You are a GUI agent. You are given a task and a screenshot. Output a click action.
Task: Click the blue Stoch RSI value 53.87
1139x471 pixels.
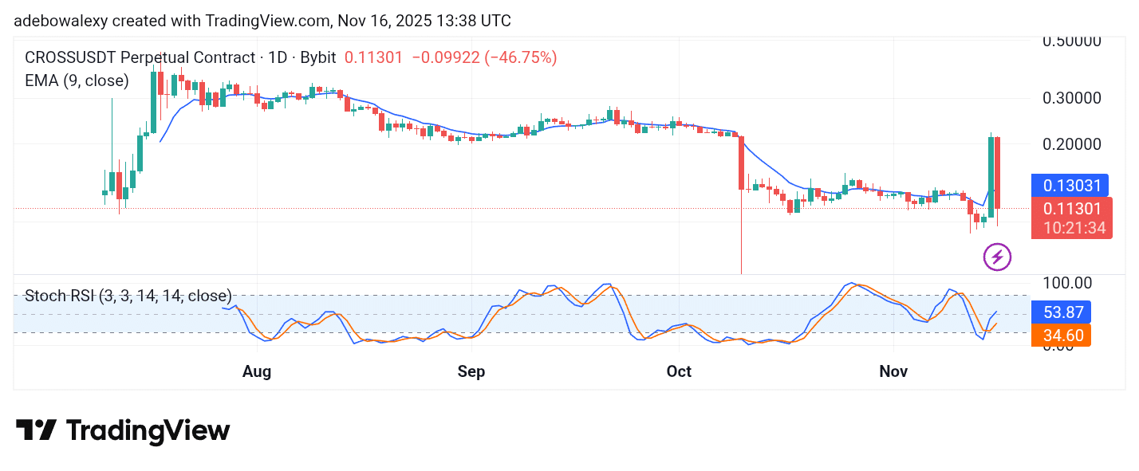click(x=1060, y=312)
